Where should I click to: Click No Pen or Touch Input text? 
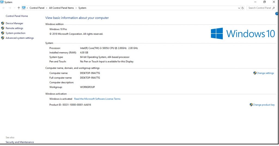107,61
